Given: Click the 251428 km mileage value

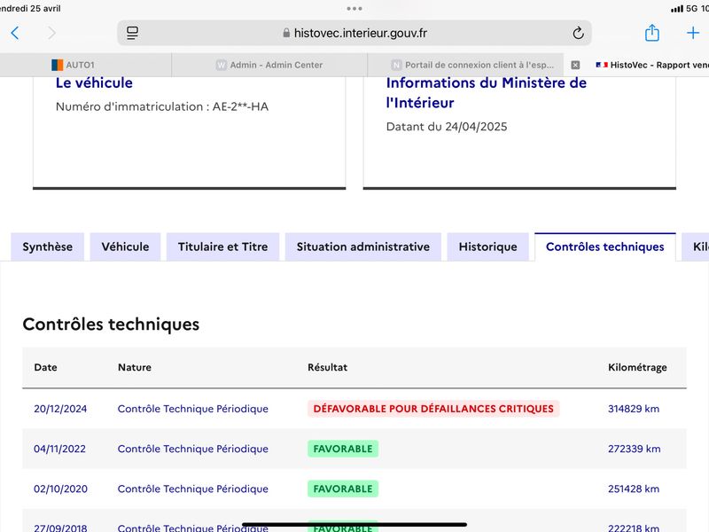Looking at the screenshot, I should tap(634, 489).
